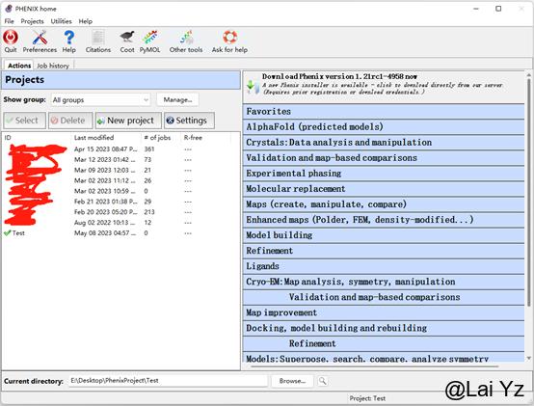Expand the Ligands section

click(384, 266)
